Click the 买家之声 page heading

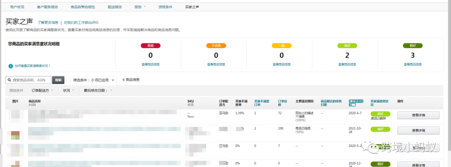(x=19, y=22)
